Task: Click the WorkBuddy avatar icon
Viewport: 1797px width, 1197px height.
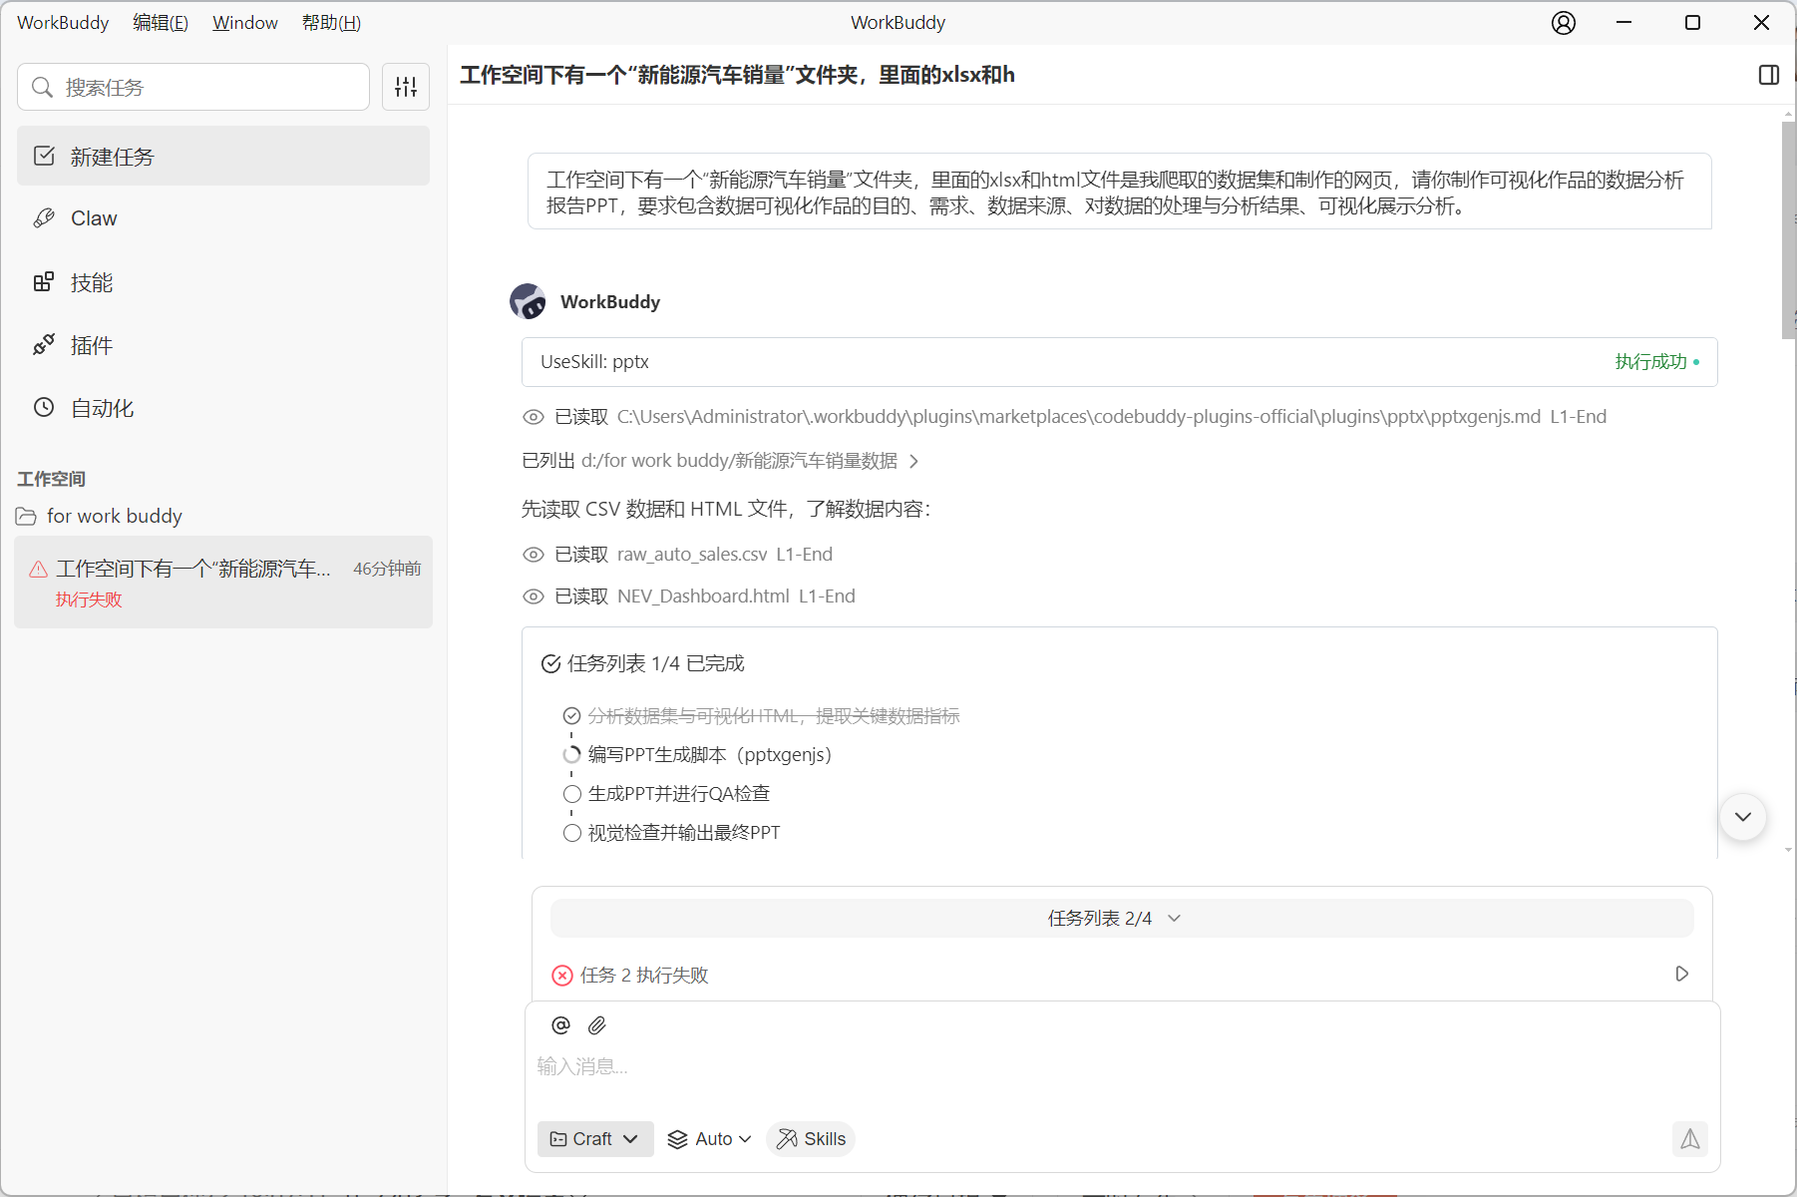Action: click(528, 301)
